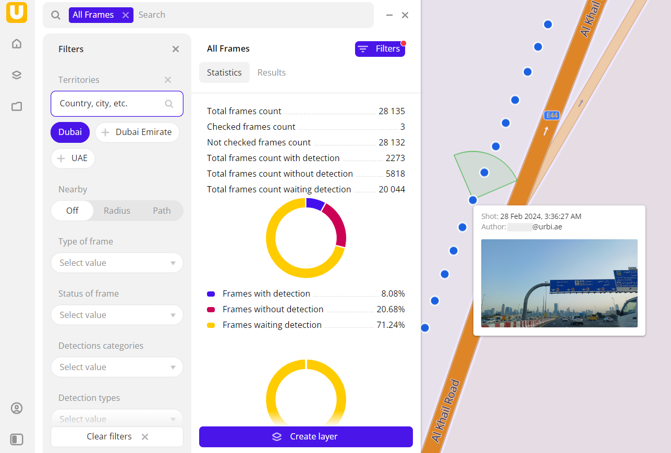Image resolution: width=671 pixels, height=453 pixels.
Task: Deselect the Dubai territory chip
Action: click(x=70, y=132)
